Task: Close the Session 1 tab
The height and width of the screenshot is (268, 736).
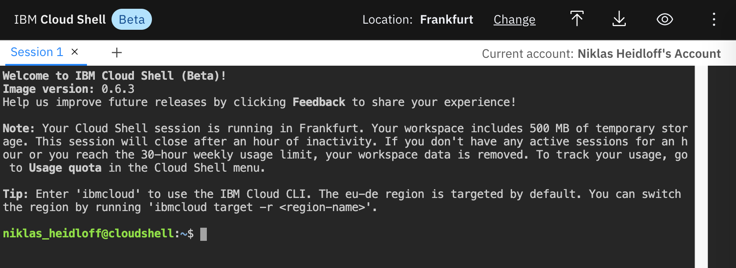Action: click(x=75, y=52)
